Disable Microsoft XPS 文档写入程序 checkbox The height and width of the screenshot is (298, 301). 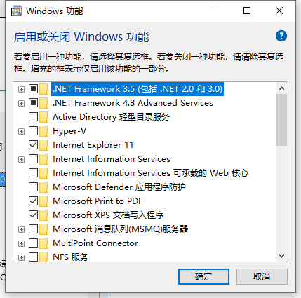click(33, 215)
